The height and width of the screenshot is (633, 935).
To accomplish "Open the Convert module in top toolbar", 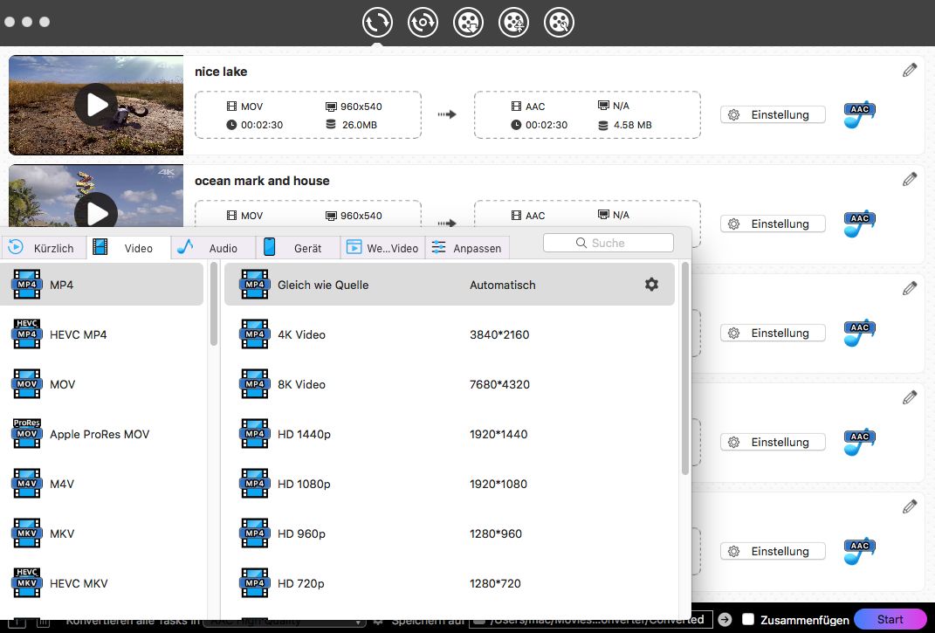I will click(x=378, y=22).
